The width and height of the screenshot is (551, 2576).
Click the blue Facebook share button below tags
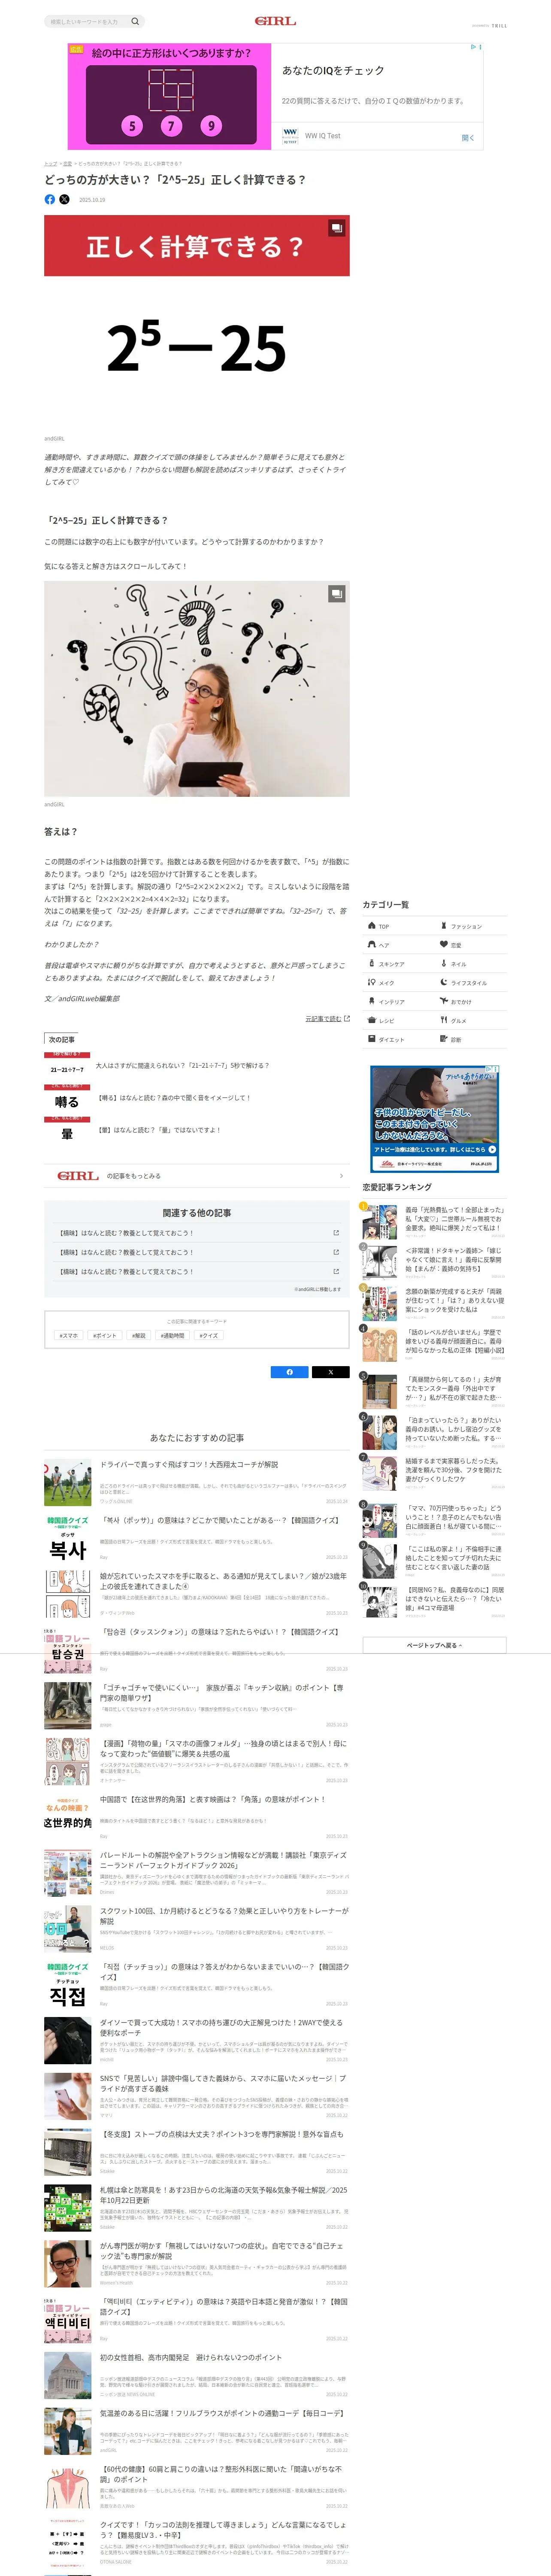point(290,1372)
